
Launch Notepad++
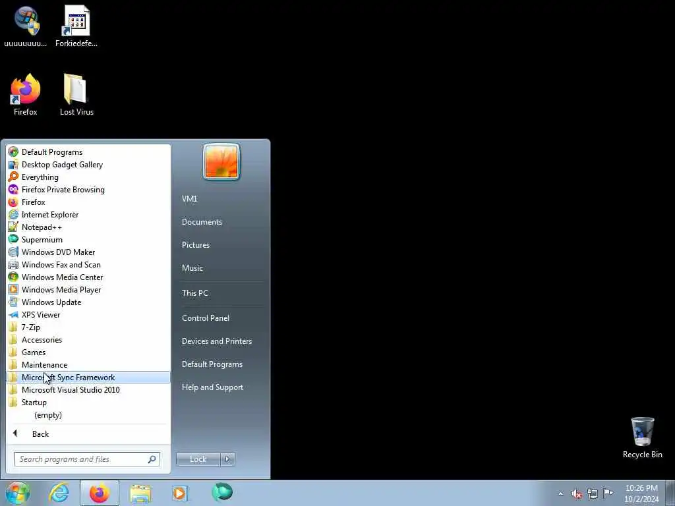click(x=88, y=227)
